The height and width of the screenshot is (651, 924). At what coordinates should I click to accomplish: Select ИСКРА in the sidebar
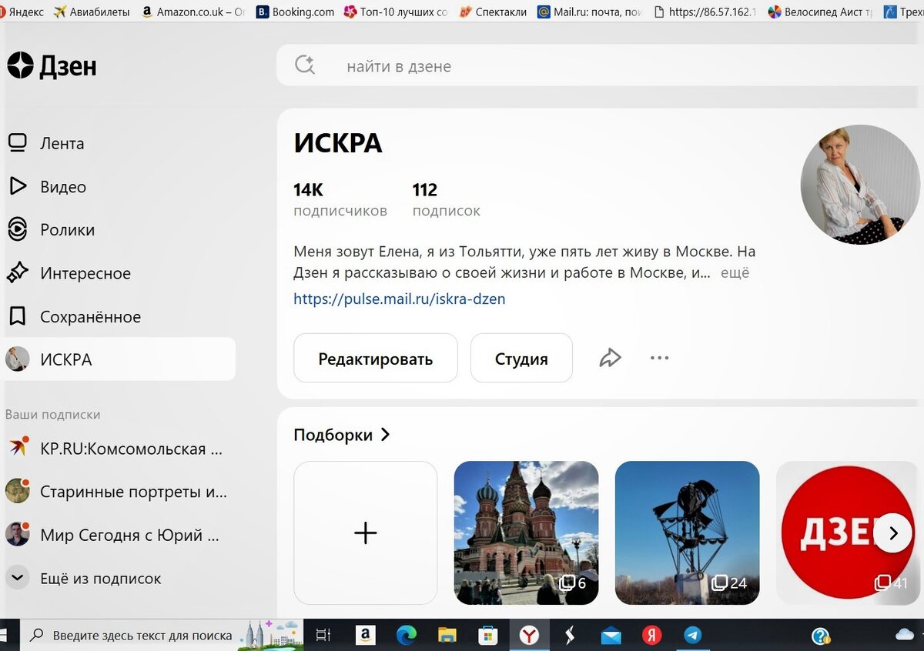[x=65, y=359]
